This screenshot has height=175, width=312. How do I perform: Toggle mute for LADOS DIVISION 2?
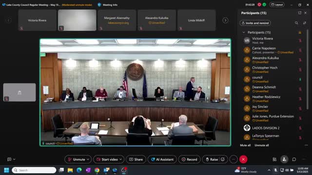pos(300,128)
